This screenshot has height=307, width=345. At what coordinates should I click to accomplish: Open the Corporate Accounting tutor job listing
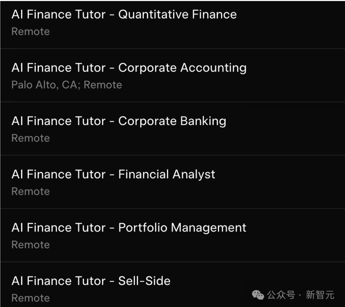pyautogui.click(x=129, y=68)
